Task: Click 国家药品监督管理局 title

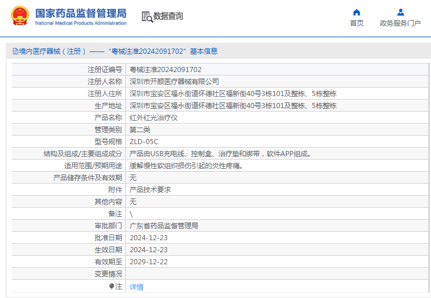Action: point(81,13)
